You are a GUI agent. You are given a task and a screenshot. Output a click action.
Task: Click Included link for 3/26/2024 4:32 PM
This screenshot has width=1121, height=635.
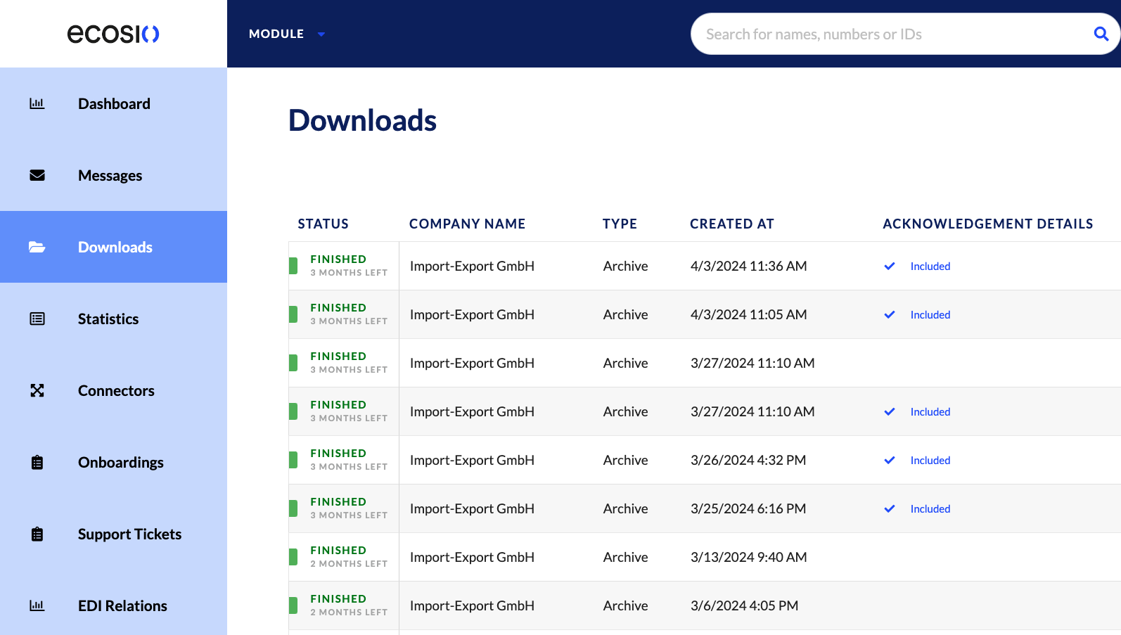point(930,460)
